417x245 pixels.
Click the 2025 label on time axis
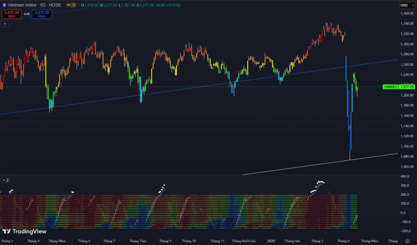point(271,241)
